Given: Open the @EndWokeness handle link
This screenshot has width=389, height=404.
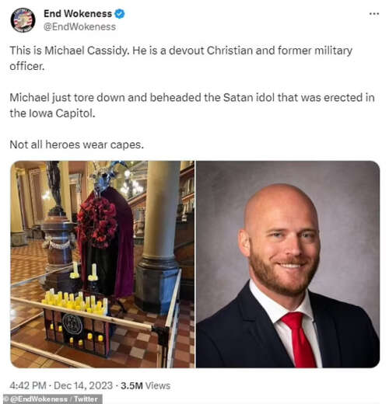Looking at the screenshot, I should tap(79, 27).
